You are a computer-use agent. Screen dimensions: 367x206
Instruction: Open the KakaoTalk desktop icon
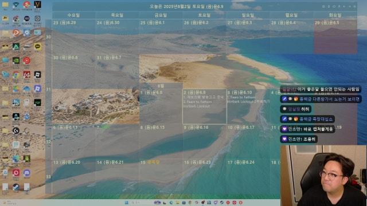37,47
